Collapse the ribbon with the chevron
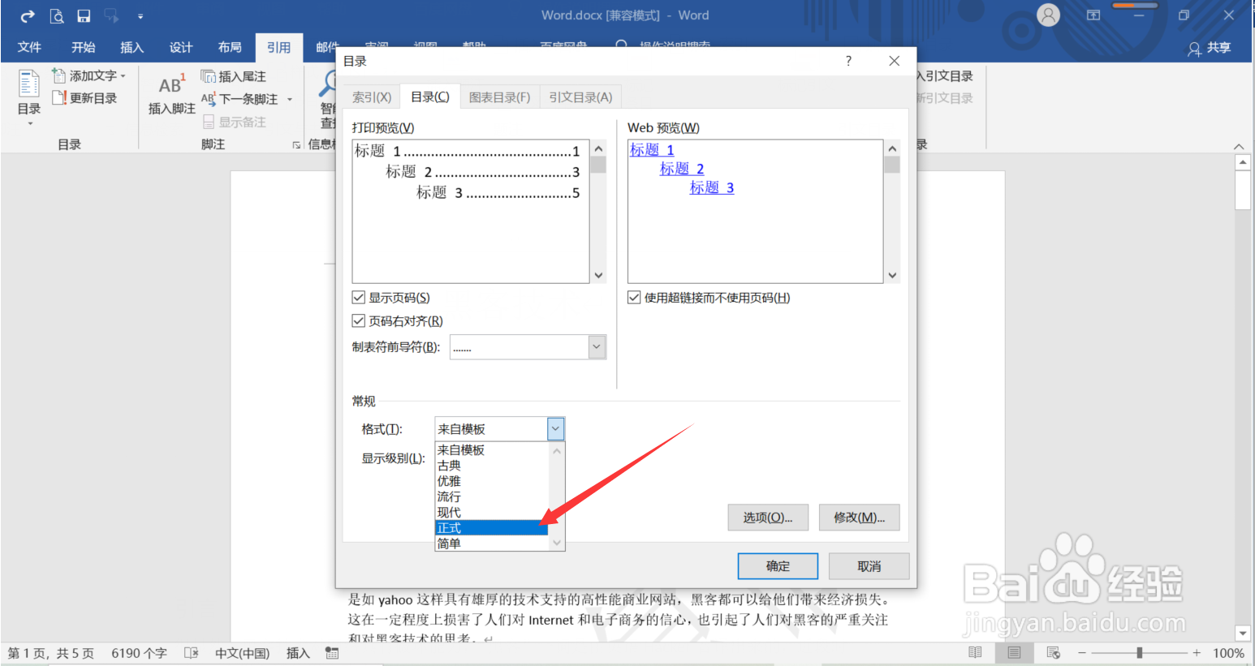Image resolution: width=1255 pixels, height=666 pixels. pyautogui.click(x=1239, y=146)
